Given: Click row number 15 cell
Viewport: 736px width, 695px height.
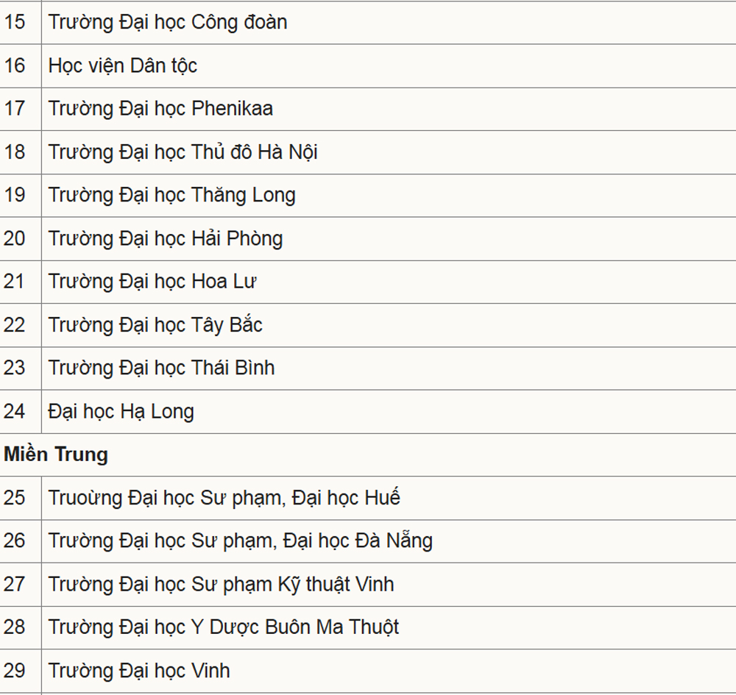Looking at the screenshot, I should [x=15, y=22].
